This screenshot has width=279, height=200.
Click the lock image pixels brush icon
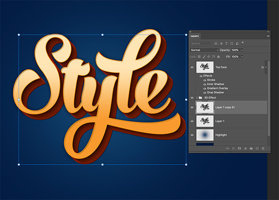pos(204,56)
